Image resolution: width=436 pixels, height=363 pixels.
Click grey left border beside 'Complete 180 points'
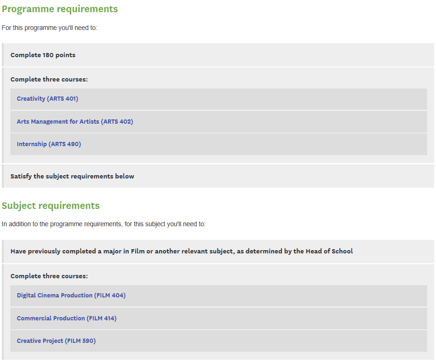3,55
